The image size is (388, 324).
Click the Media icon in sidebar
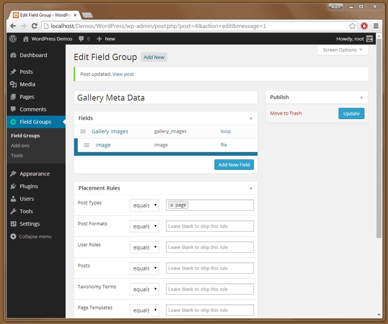click(x=13, y=84)
